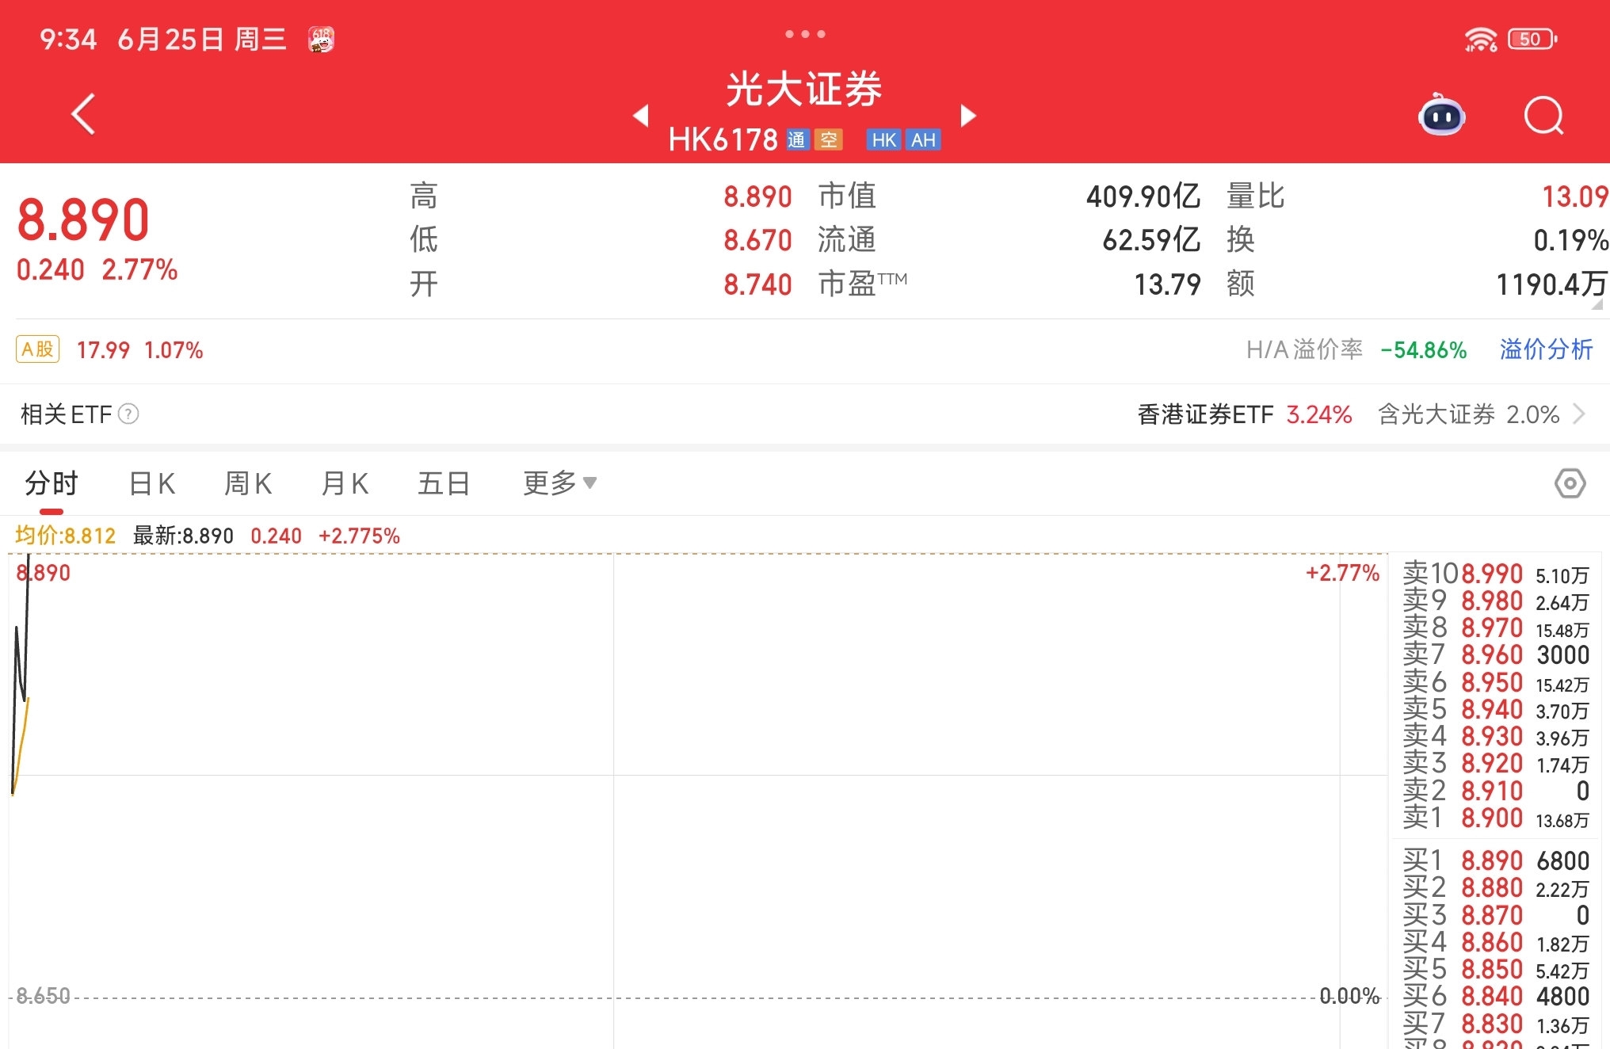Tap the 市盈TTM value 13.79

point(1167,284)
